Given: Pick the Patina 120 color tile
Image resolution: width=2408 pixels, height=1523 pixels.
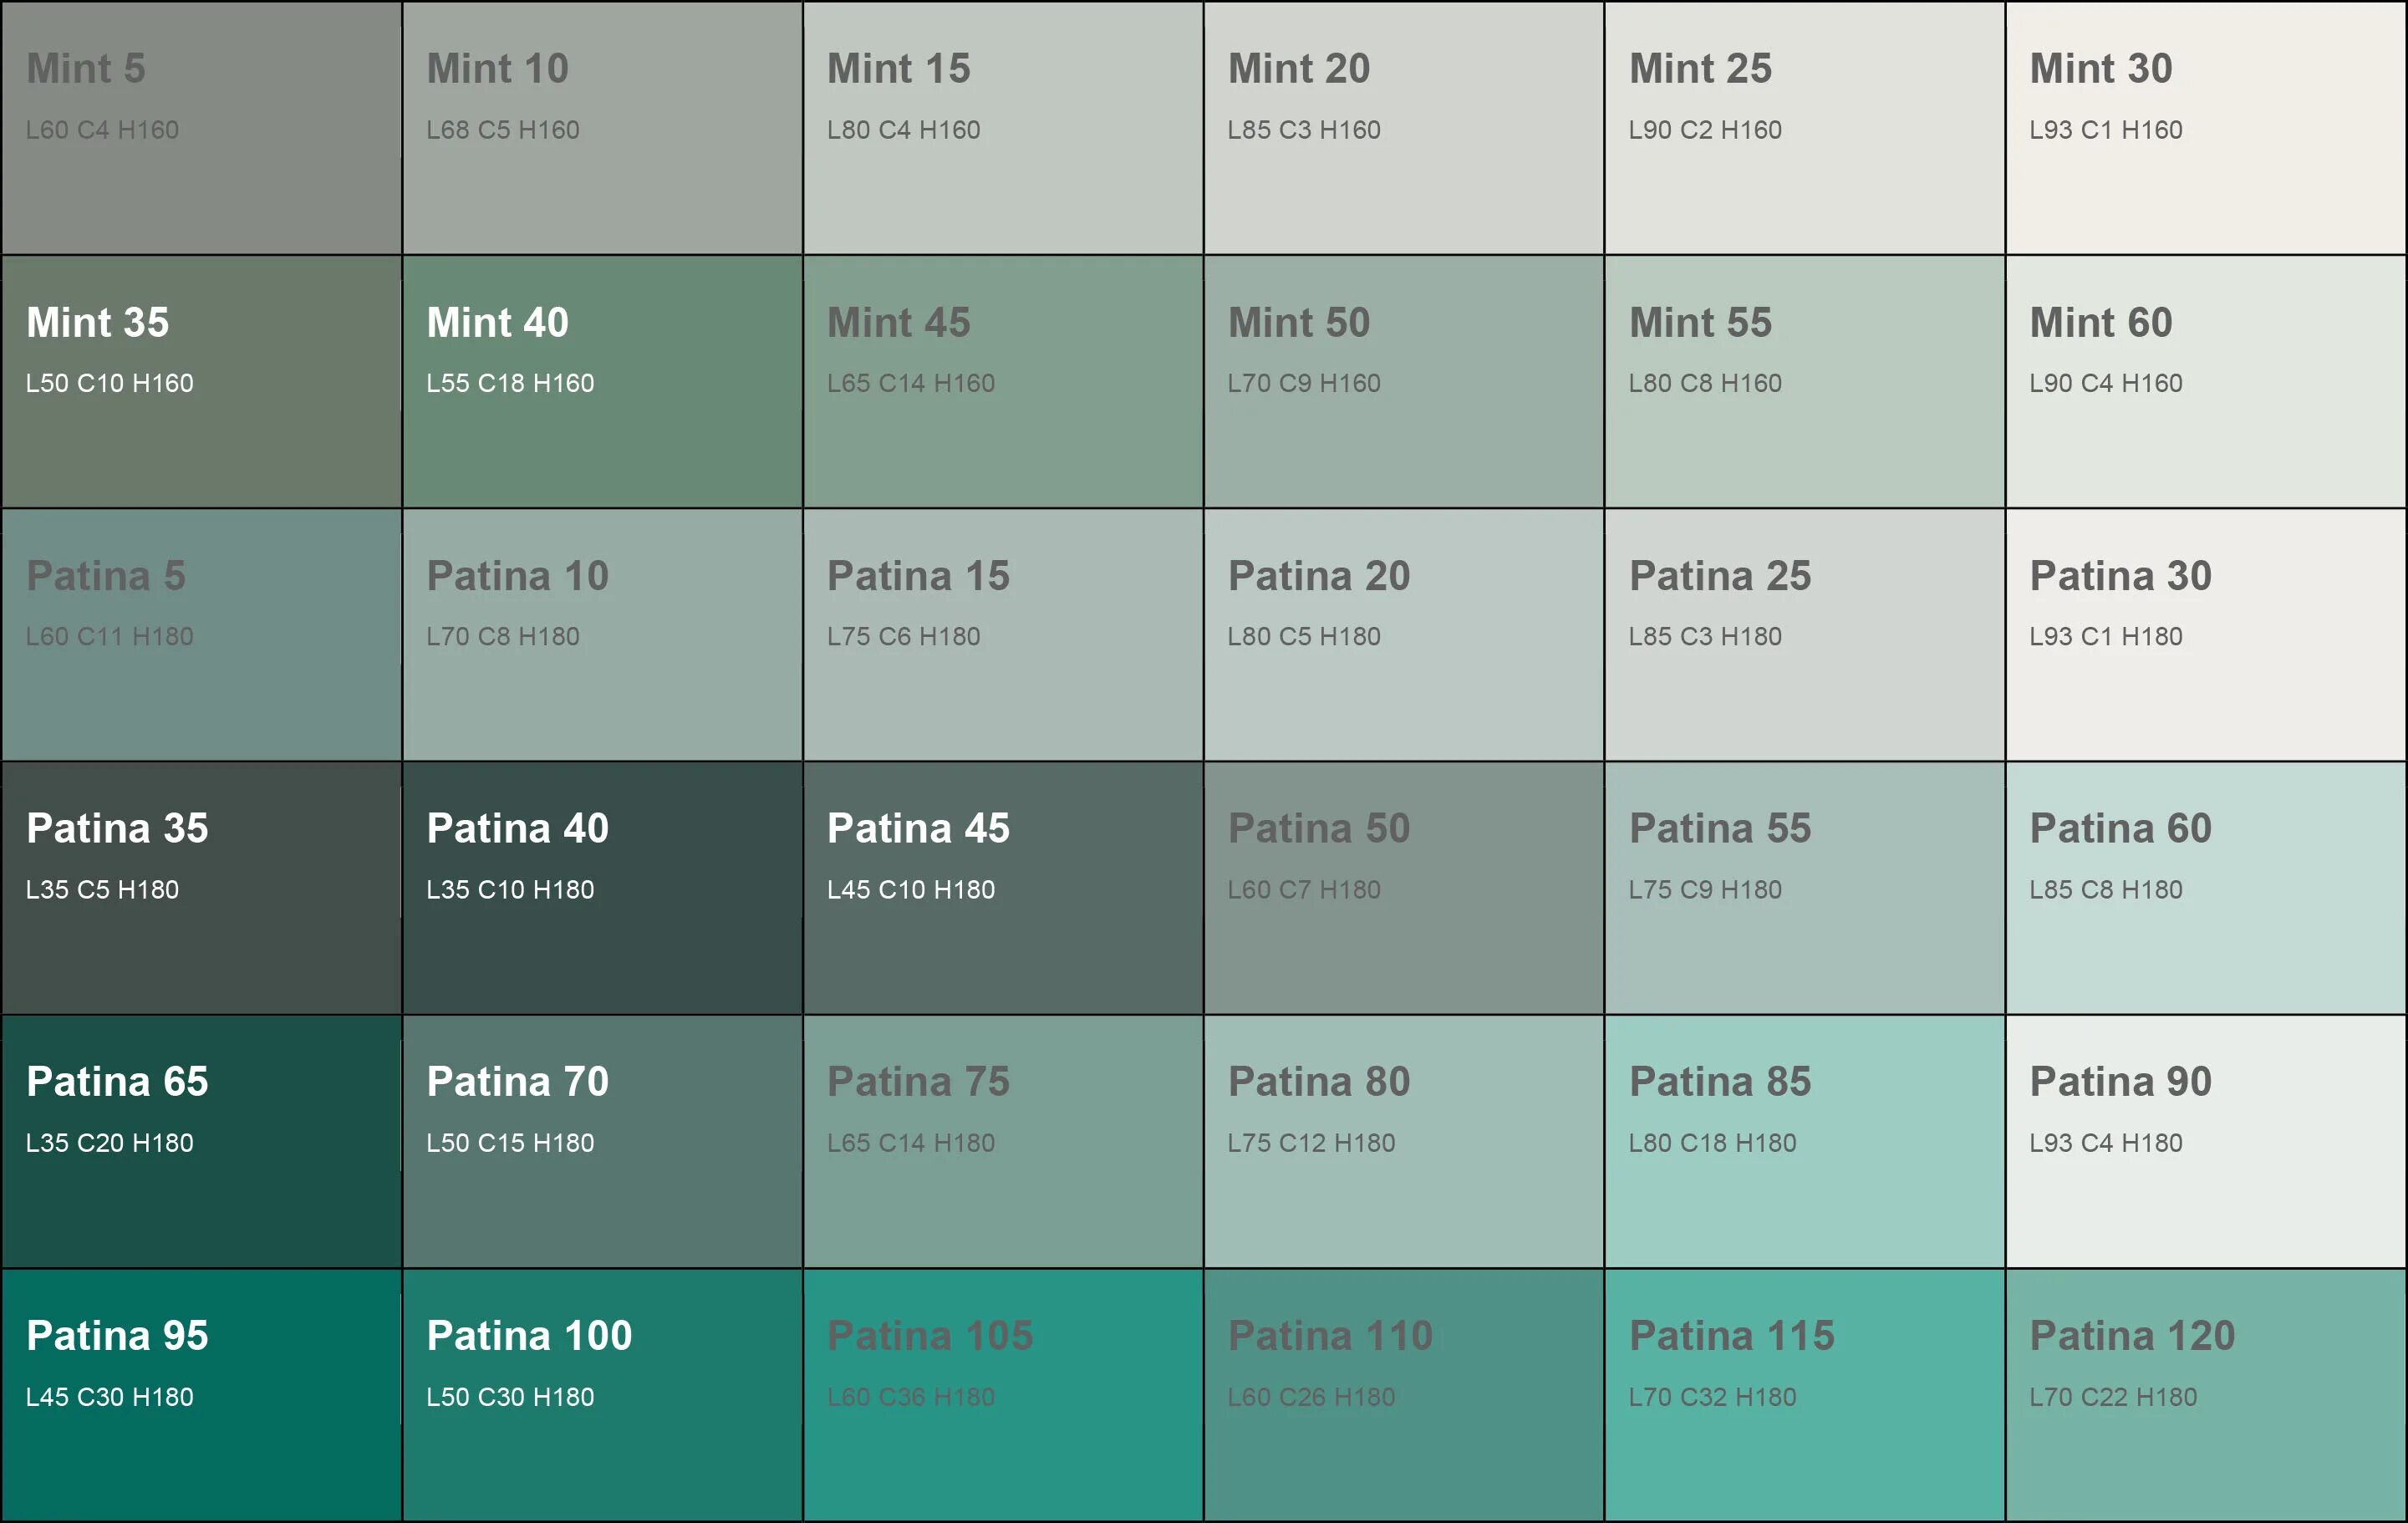Looking at the screenshot, I should point(2205,1395).
